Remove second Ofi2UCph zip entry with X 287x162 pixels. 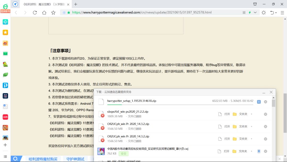(x=265, y=139)
